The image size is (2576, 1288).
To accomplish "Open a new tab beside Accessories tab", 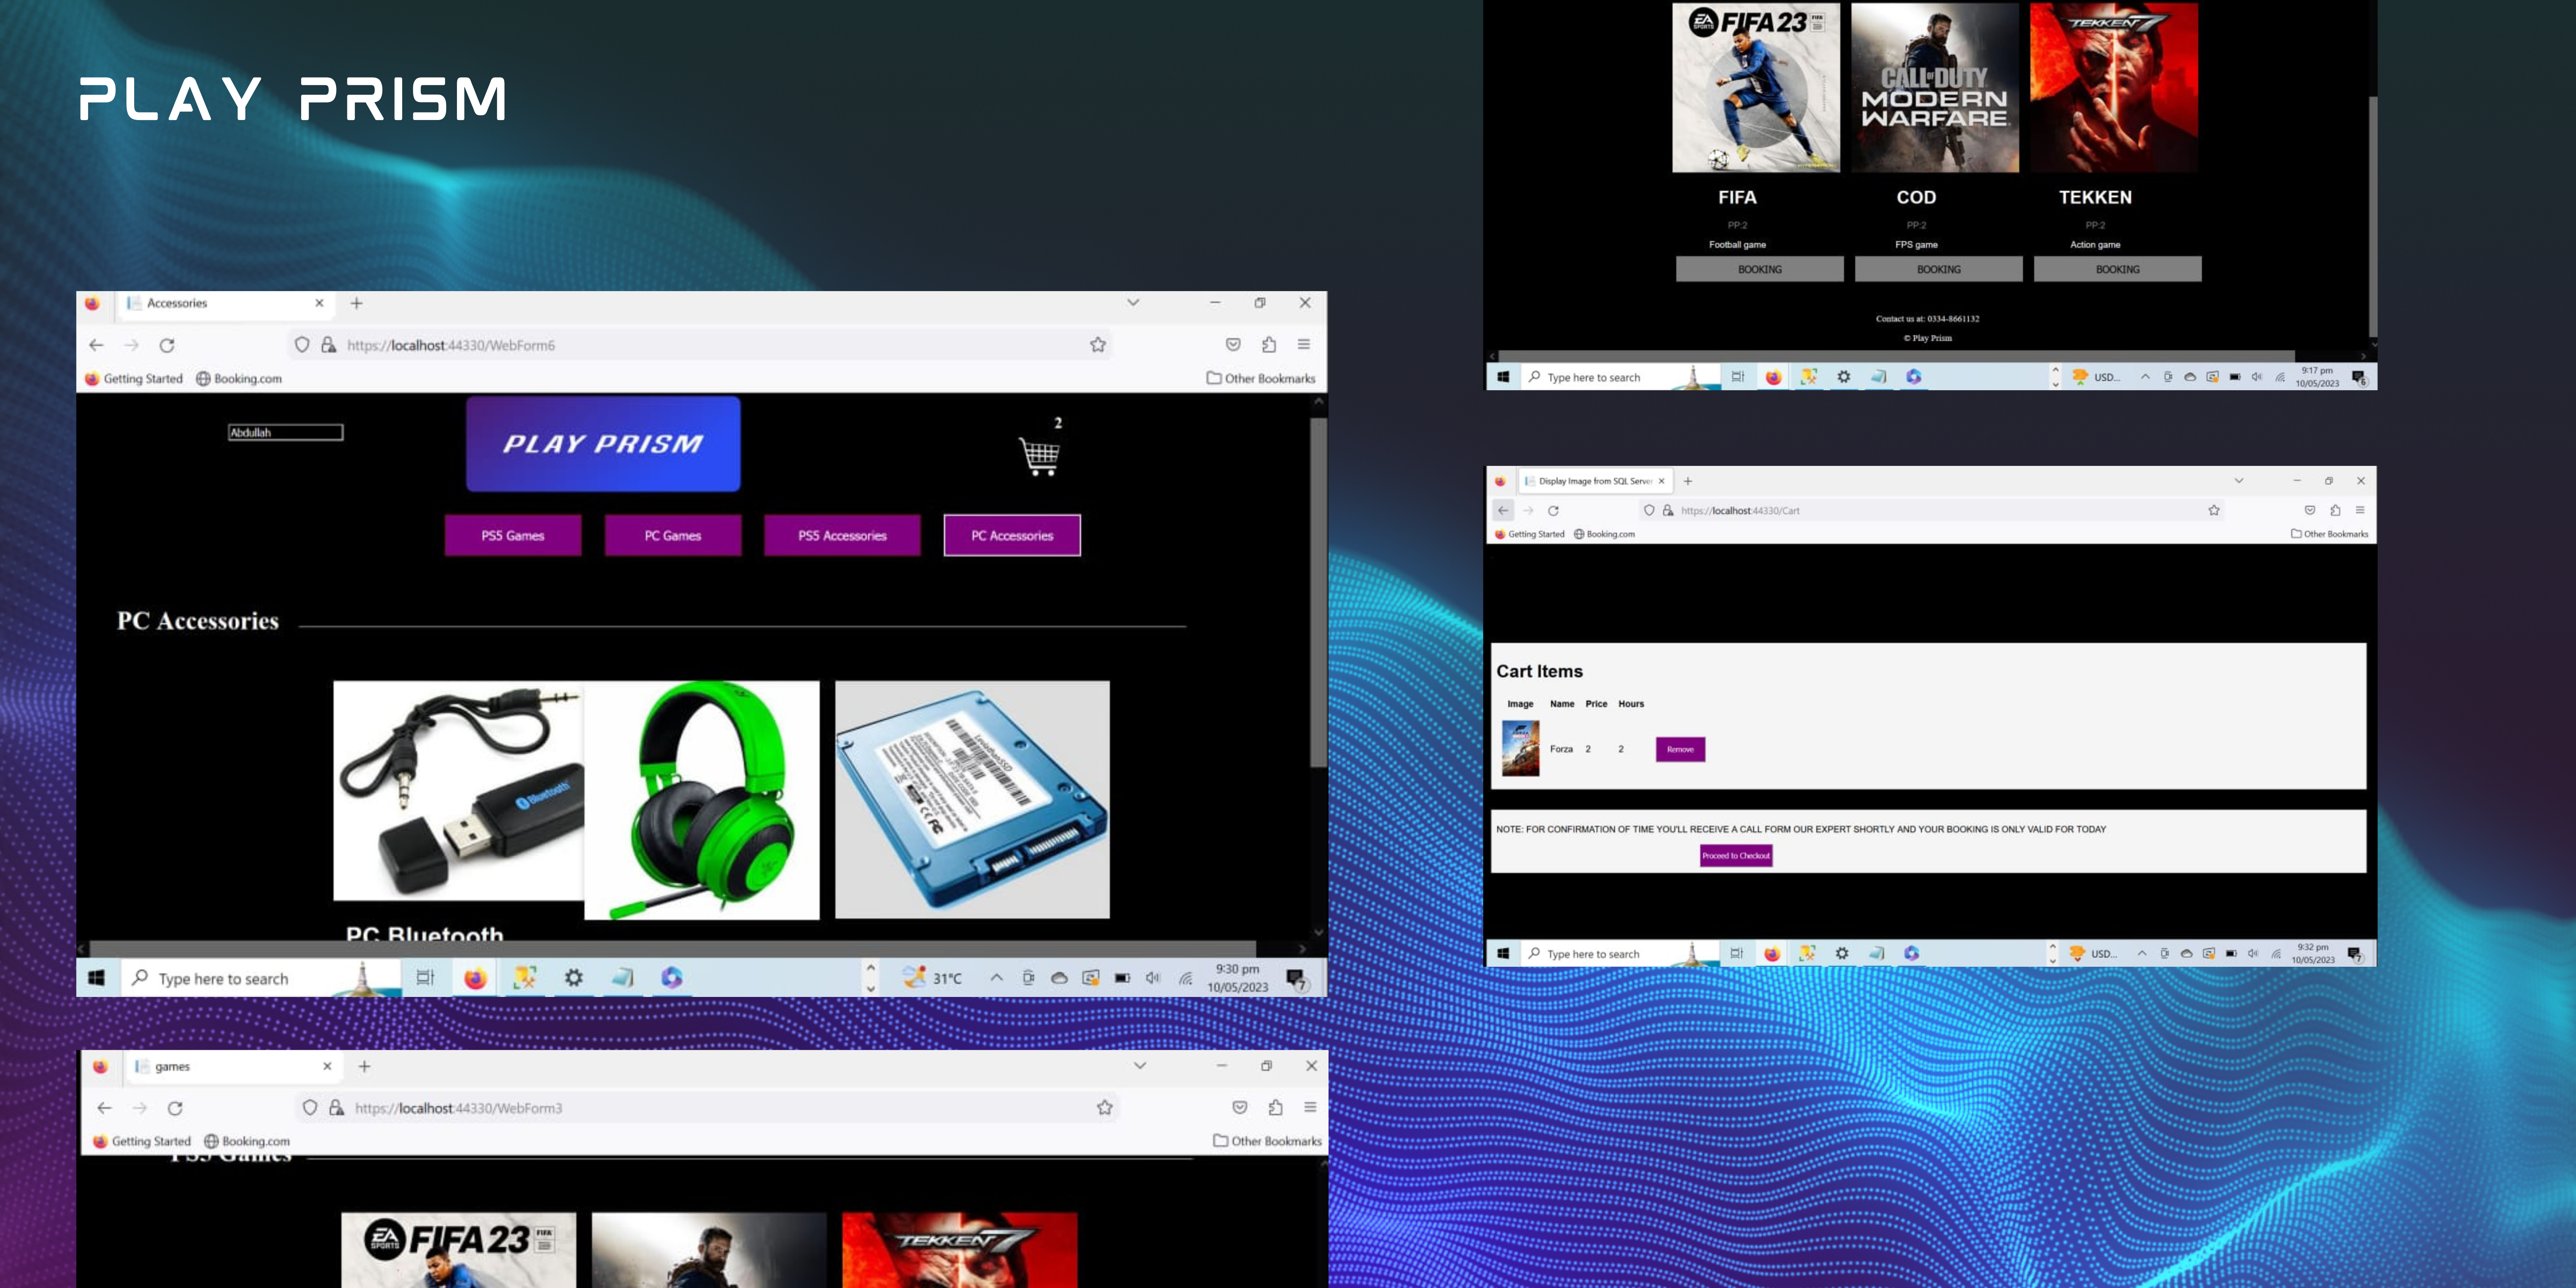I will 356,303.
